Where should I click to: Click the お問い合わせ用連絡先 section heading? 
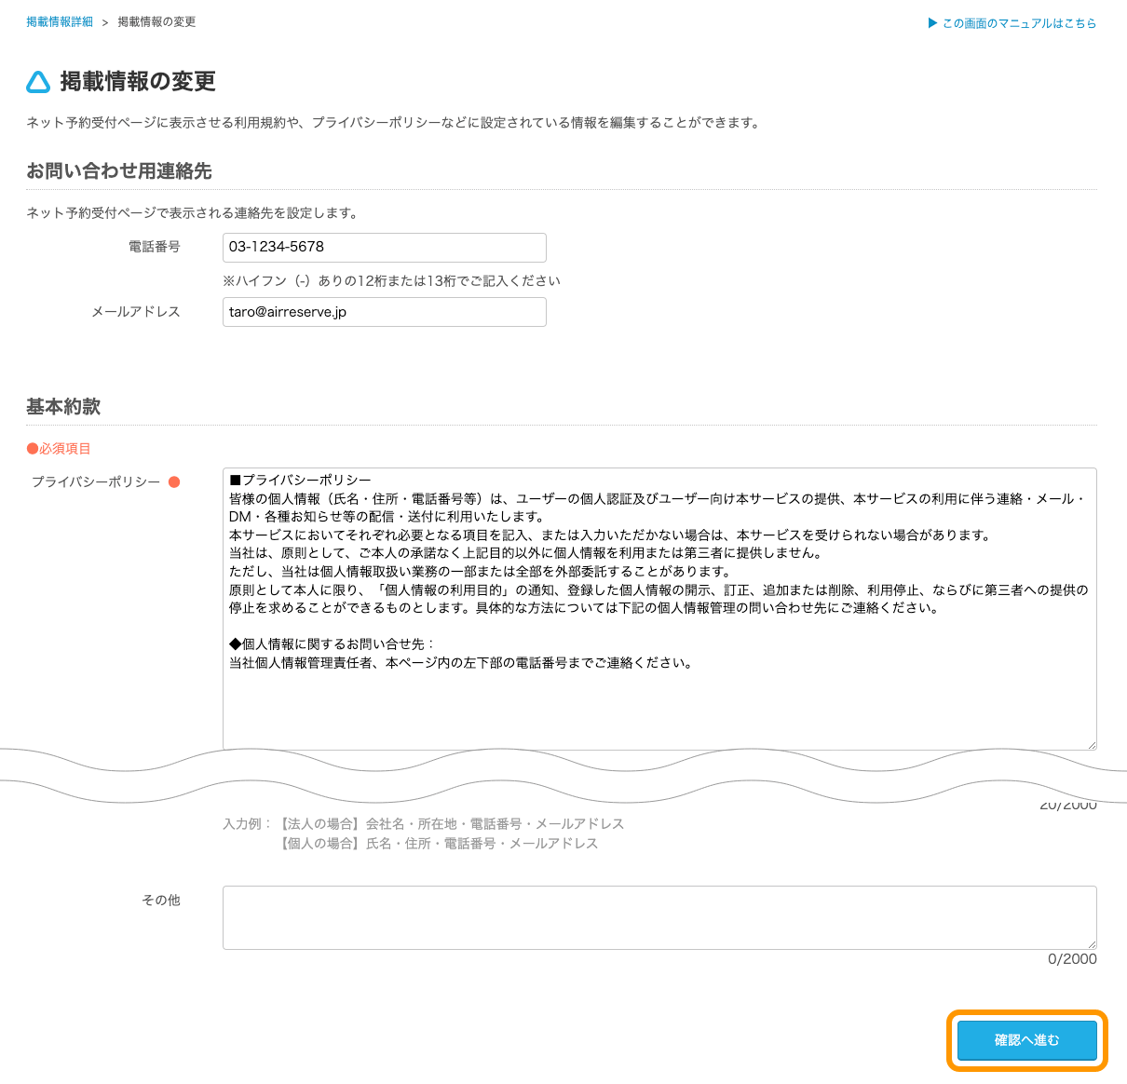tap(118, 171)
